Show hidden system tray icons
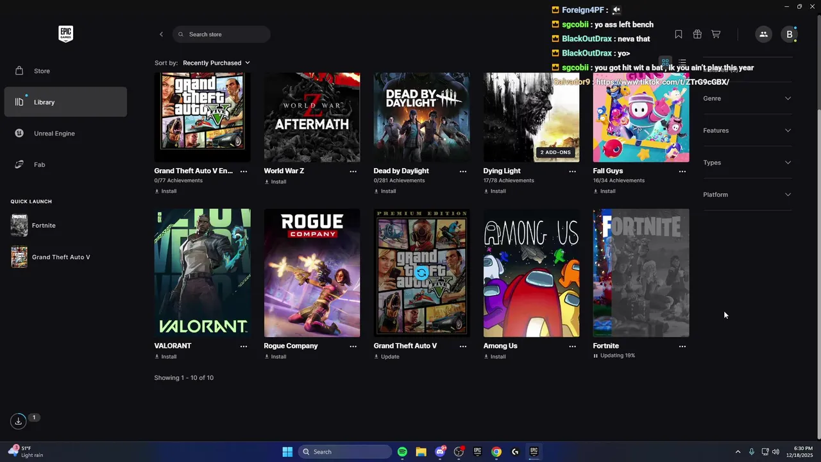821x462 pixels. point(738,452)
